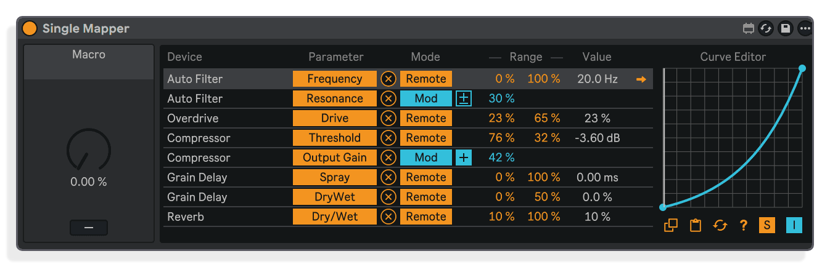Click the Macro value 0.00 %
830x267 pixels.
pos(89,182)
